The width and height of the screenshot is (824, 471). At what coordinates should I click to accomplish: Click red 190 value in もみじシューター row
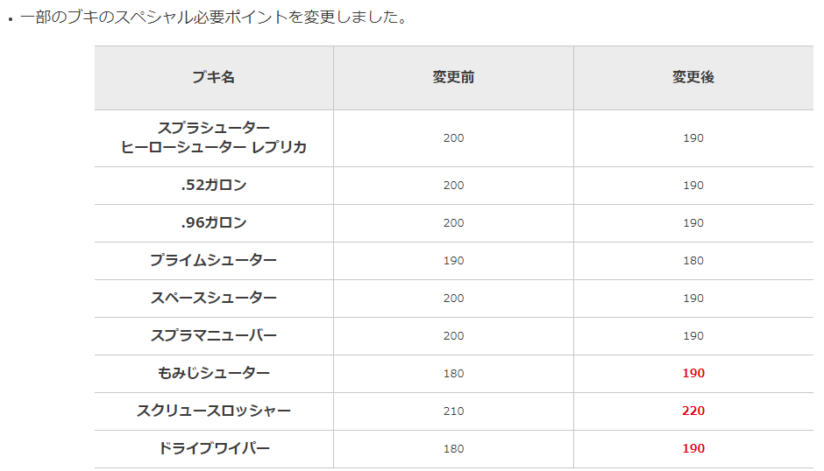click(693, 373)
